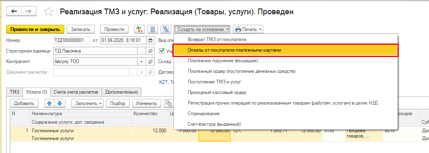Click the Контрагент field Айсулу ТОО
The width and height of the screenshot is (429, 153).
(x=95, y=61)
